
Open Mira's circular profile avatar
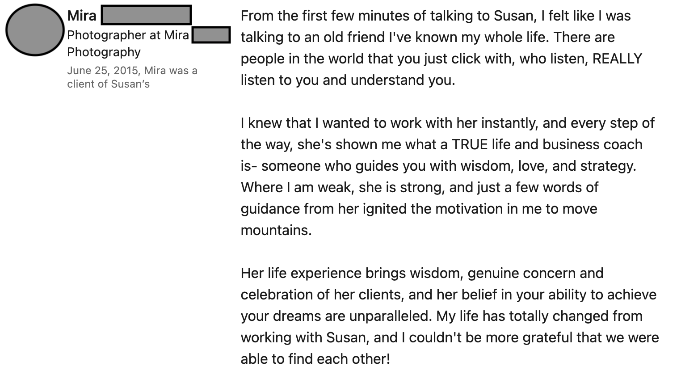35,29
